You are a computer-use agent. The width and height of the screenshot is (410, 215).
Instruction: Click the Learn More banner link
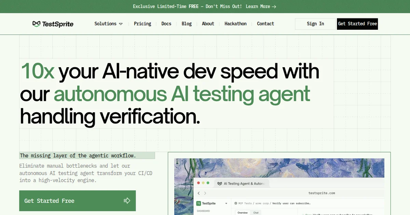point(258,6)
